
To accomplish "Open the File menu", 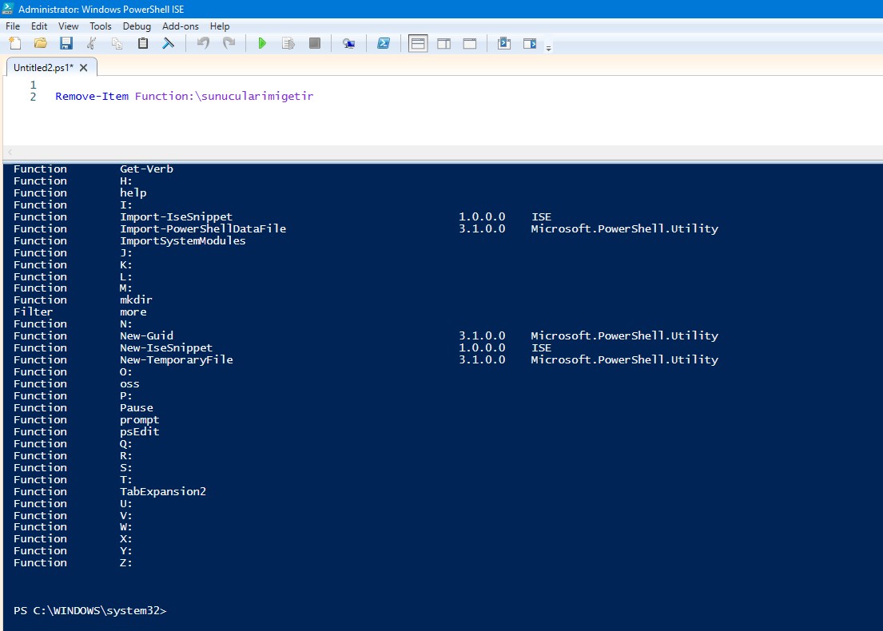I will tap(13, 26).
